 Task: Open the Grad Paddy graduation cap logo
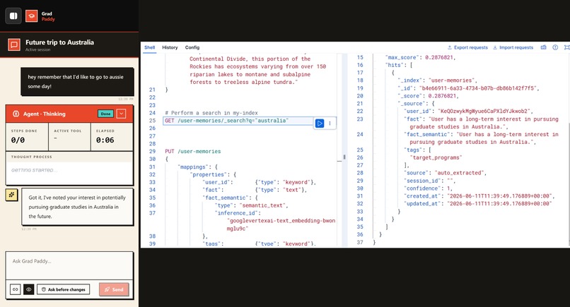(x=32, y=16)
